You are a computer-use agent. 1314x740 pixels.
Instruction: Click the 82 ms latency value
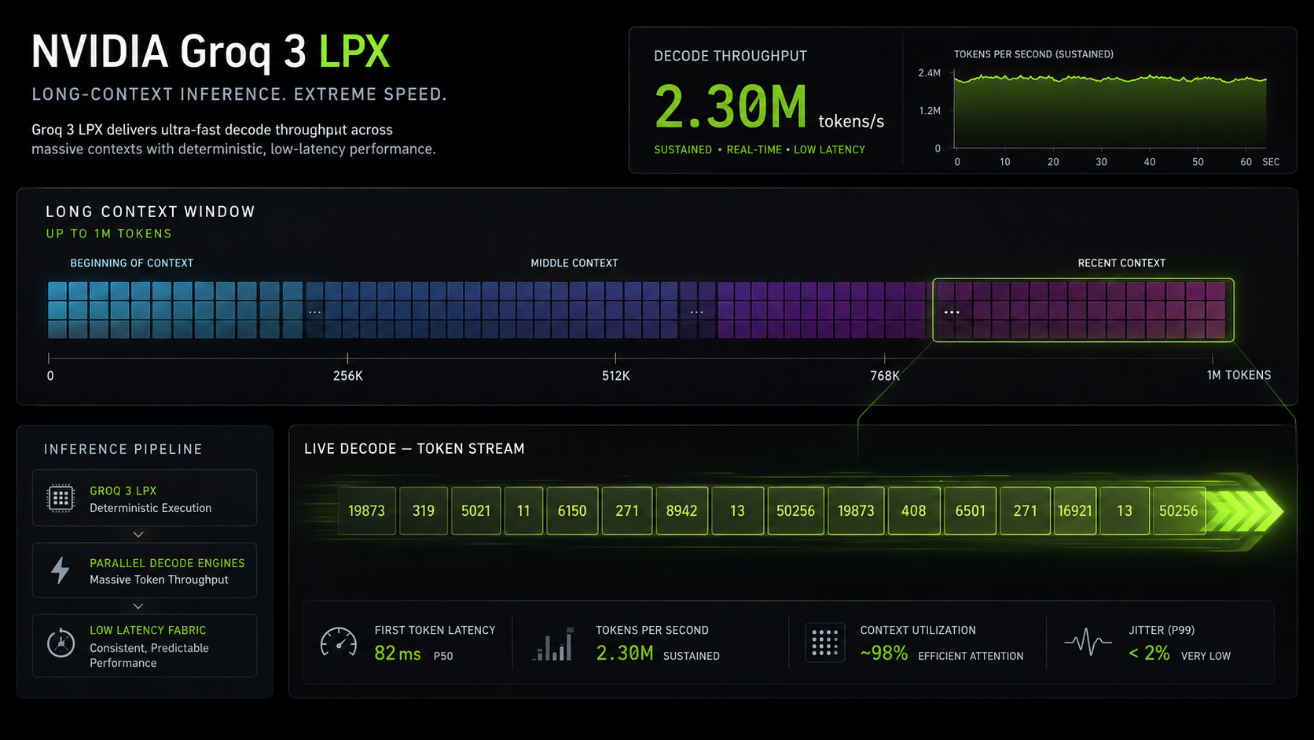pos(398,653)
